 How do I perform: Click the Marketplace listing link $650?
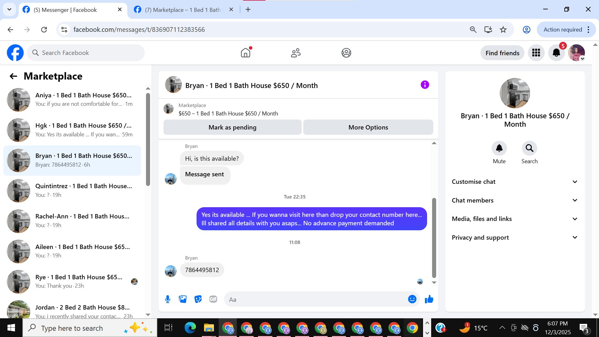pos(228,114)
